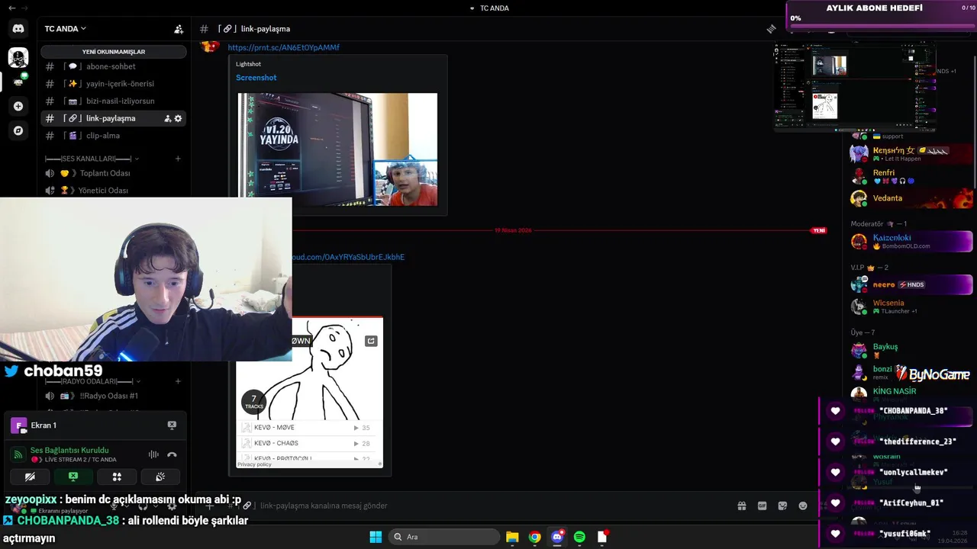The image size is (977, 549).
Task: Play KEVØ - CHAØS track
Action: pyautogui.click(x=305, y=443)
